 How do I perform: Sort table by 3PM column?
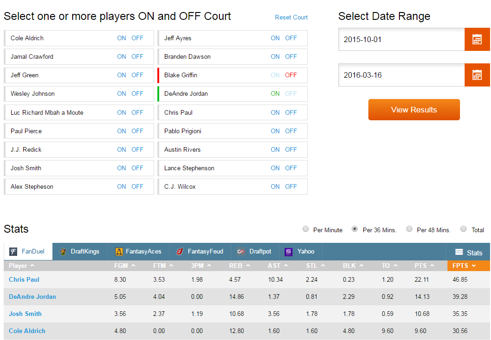point(201,266)
